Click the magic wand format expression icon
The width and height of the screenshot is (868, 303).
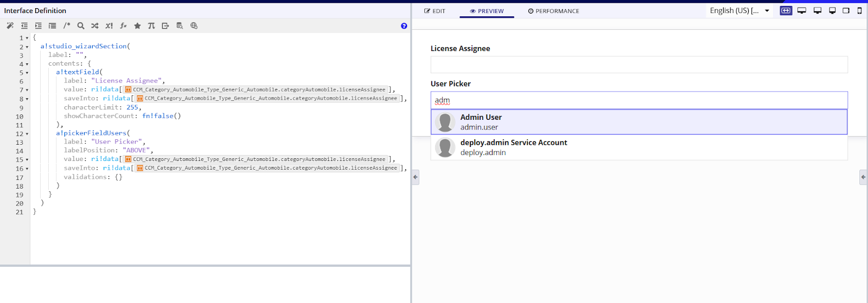[10, 25]
